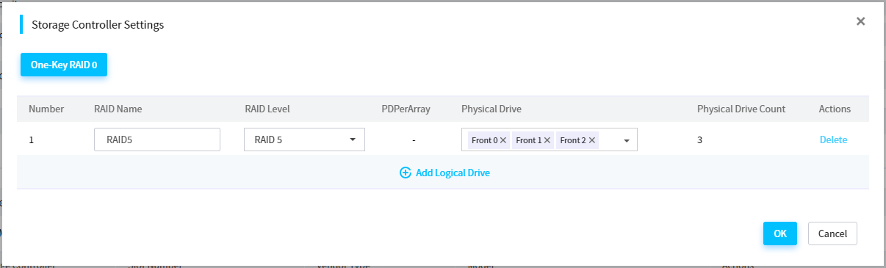Viewport: 886px width, 268px height.
Task: Select the Front 2 drive tag label
Action: pyautogui.click(x=573, y=140)
